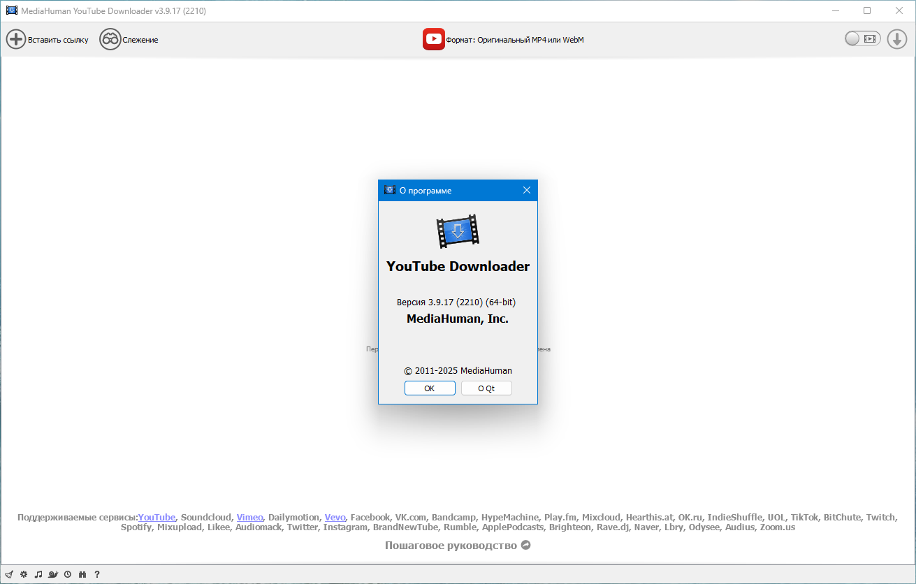
Task: Click the "Dailymotion" service name
Action: tap(294, 517)
